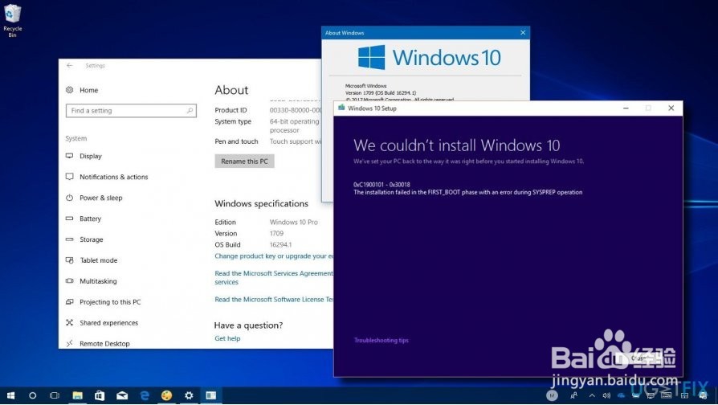
Task: Open Microsoft Services Agreement link
Action: coord(274,278)
